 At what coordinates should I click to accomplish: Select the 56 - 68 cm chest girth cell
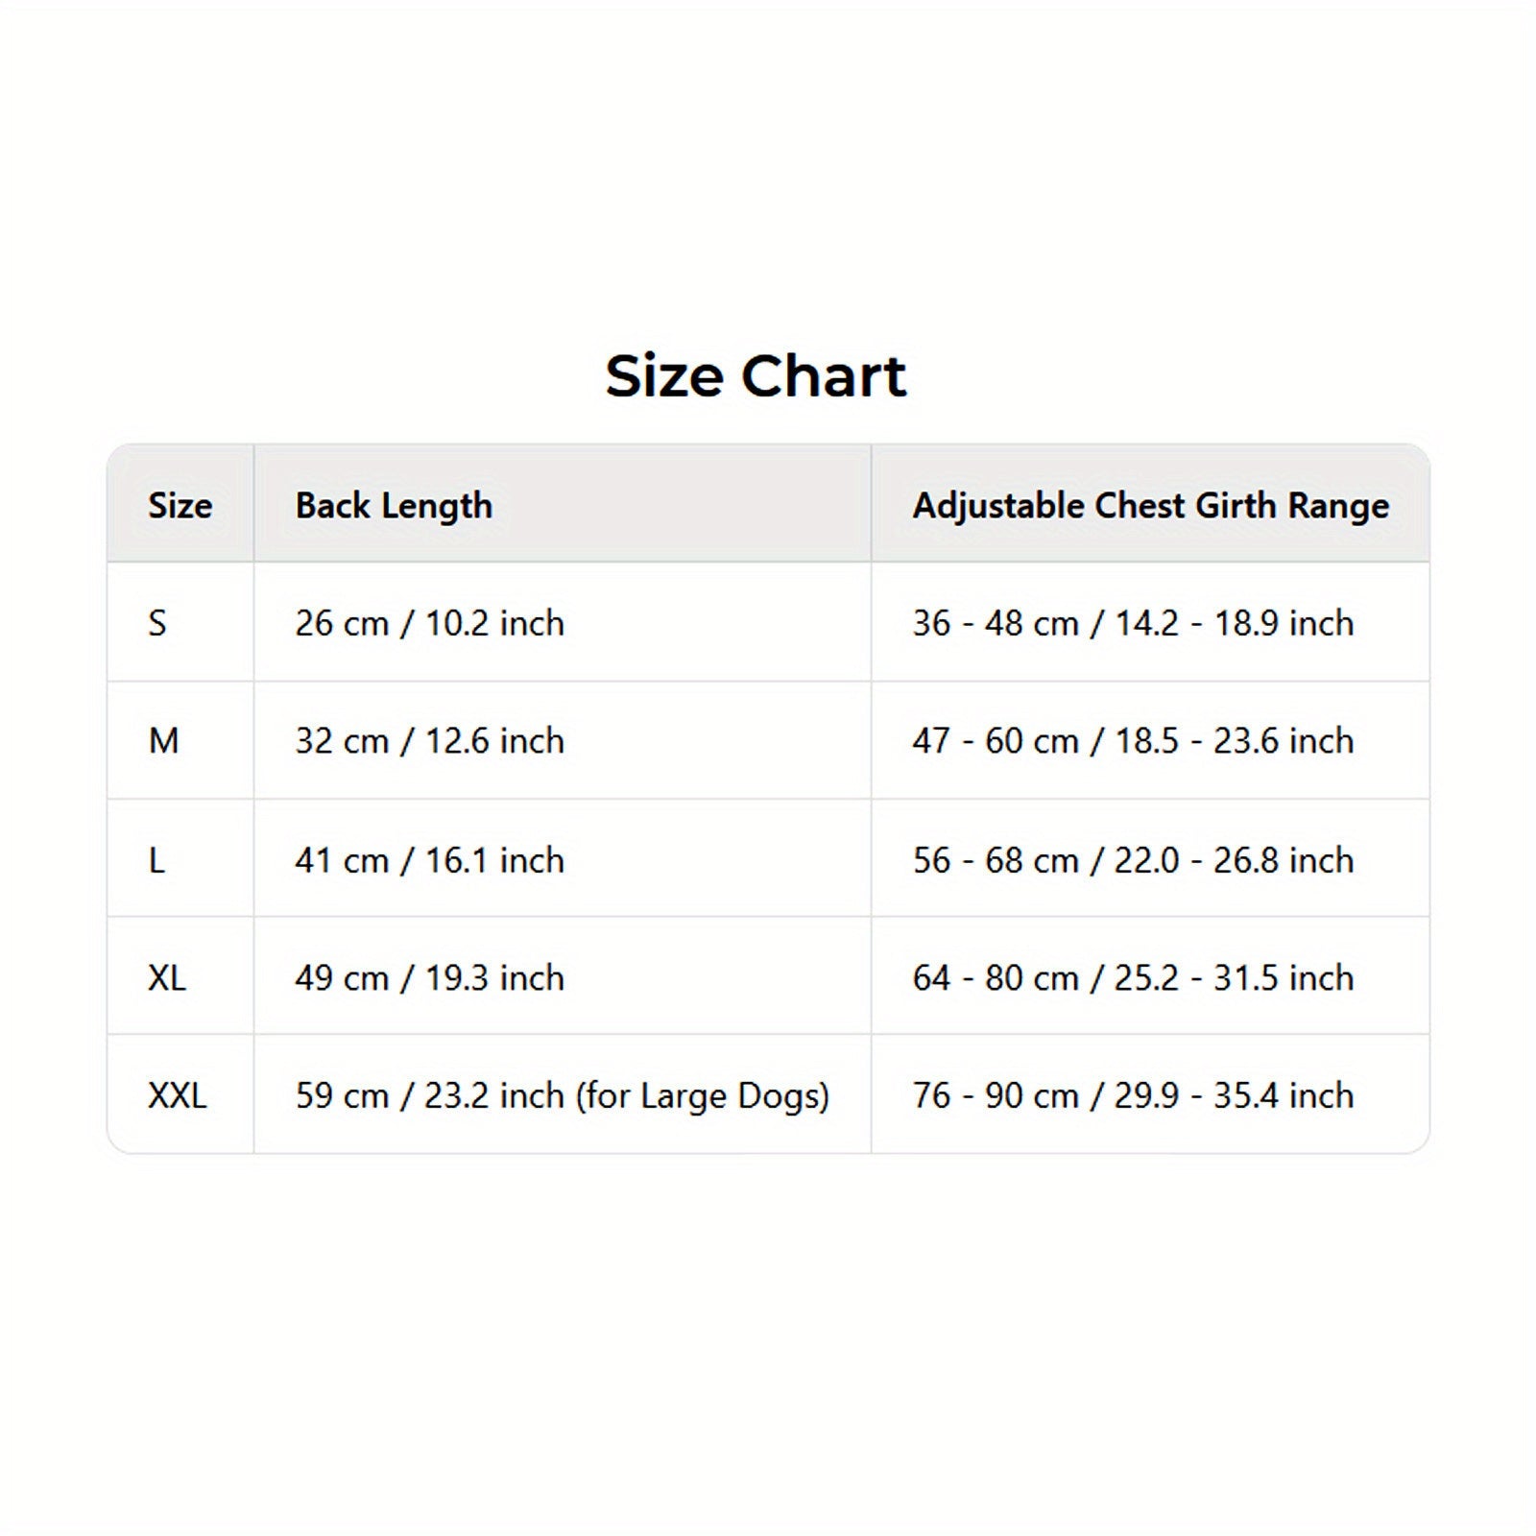pyautogui.click(x=1133, y=860)
